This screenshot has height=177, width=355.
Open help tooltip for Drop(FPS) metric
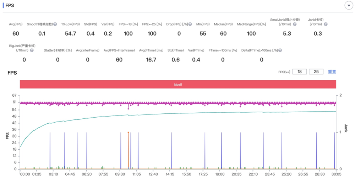coord(190,25)
